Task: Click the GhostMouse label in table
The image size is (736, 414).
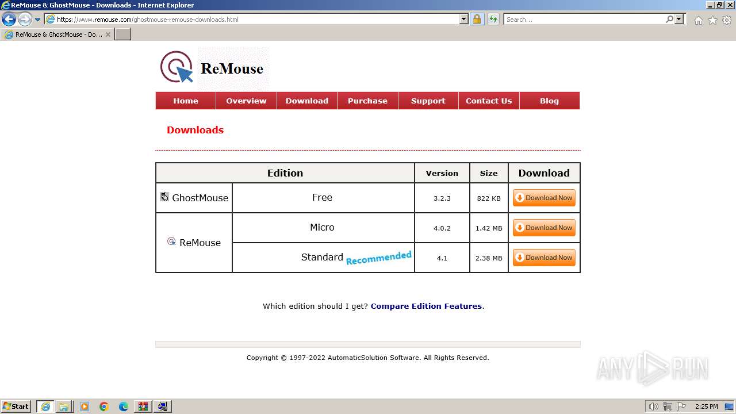Action: (x=200, y=198)
